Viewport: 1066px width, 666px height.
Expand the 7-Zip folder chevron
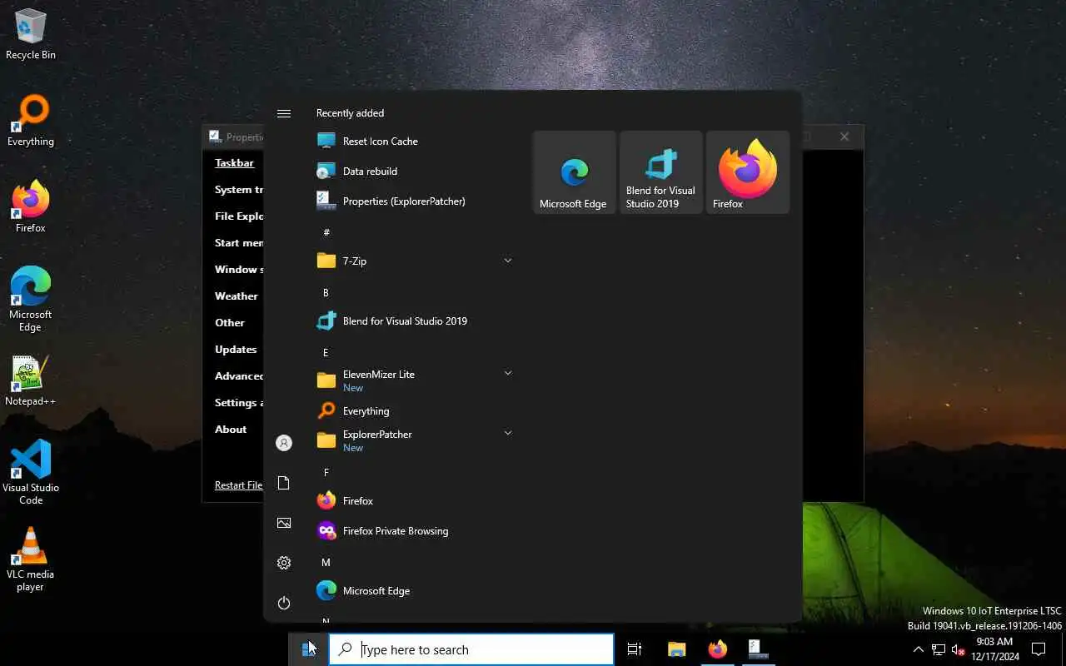[508, 261]
